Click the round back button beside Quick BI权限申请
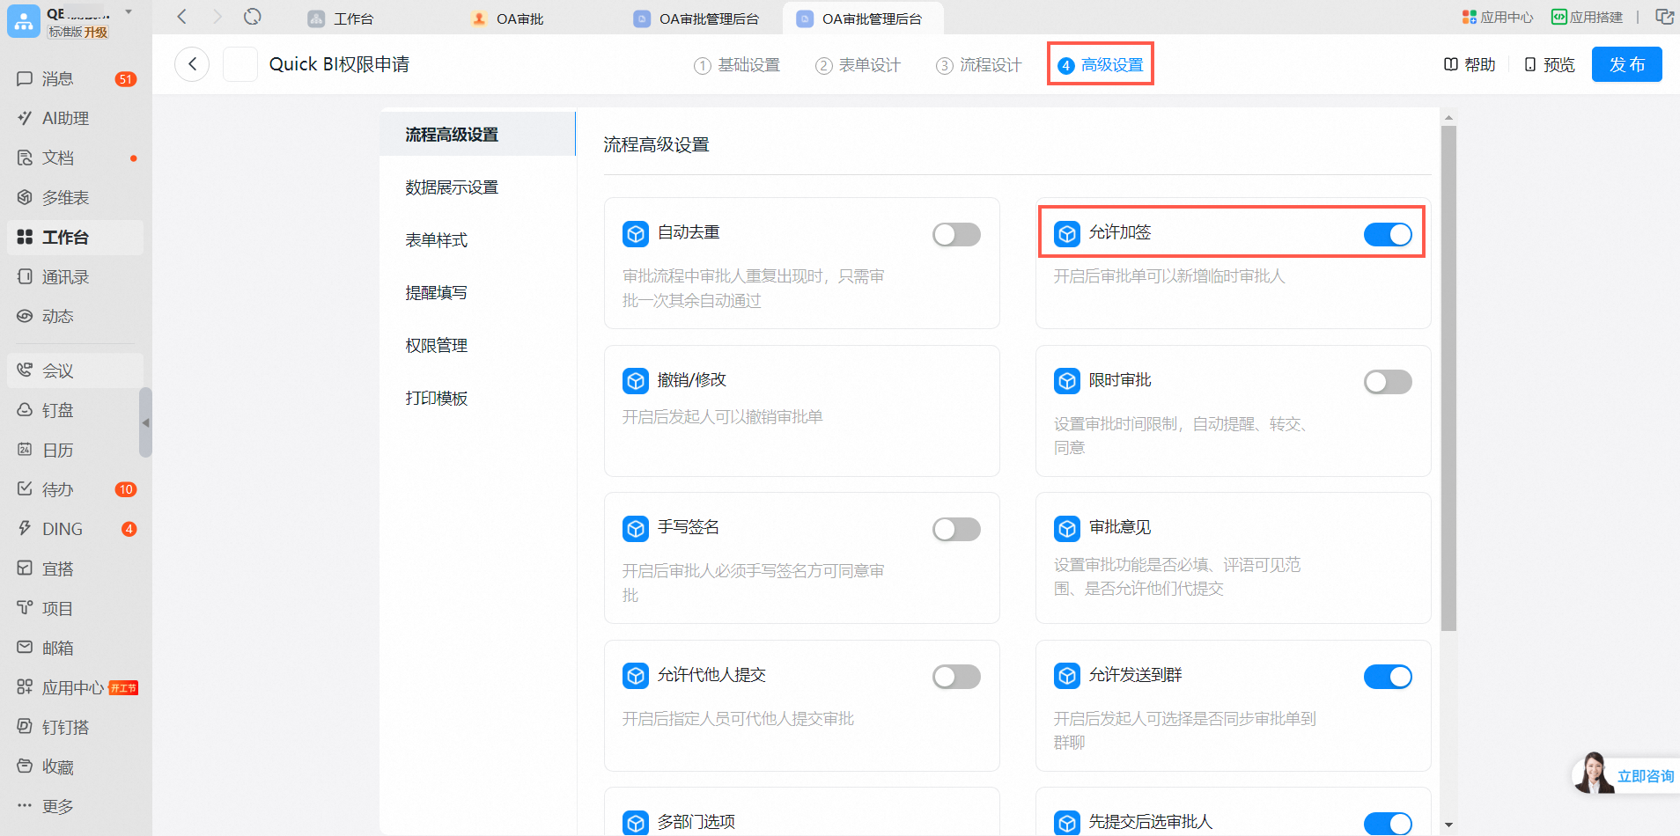The height and width of the screenshot is (836, 1680). (192, 64)
